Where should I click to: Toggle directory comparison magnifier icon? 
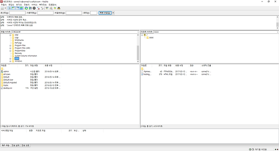click(51, 8)
